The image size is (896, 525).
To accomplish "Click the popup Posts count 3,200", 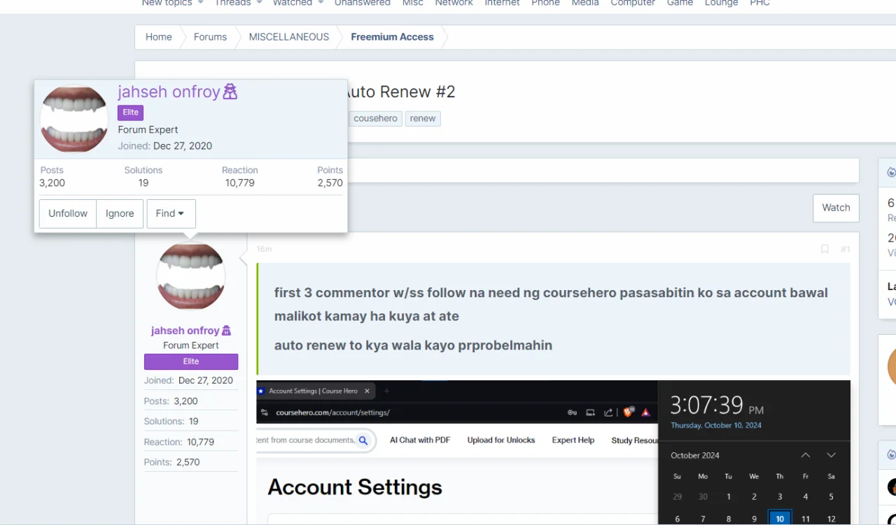I will pos(52,183).
